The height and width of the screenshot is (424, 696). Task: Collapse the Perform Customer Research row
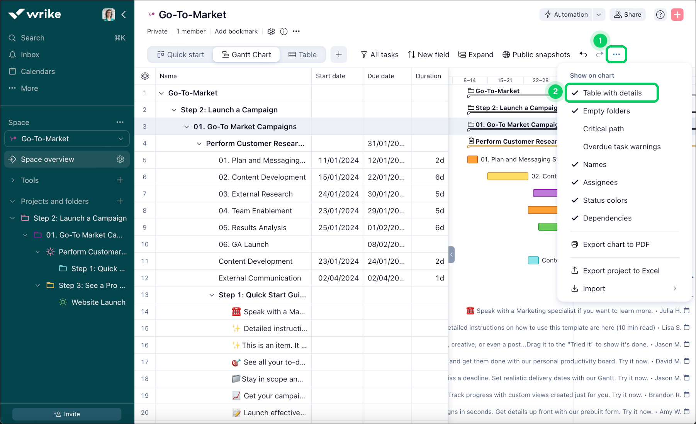click(199, 144)
